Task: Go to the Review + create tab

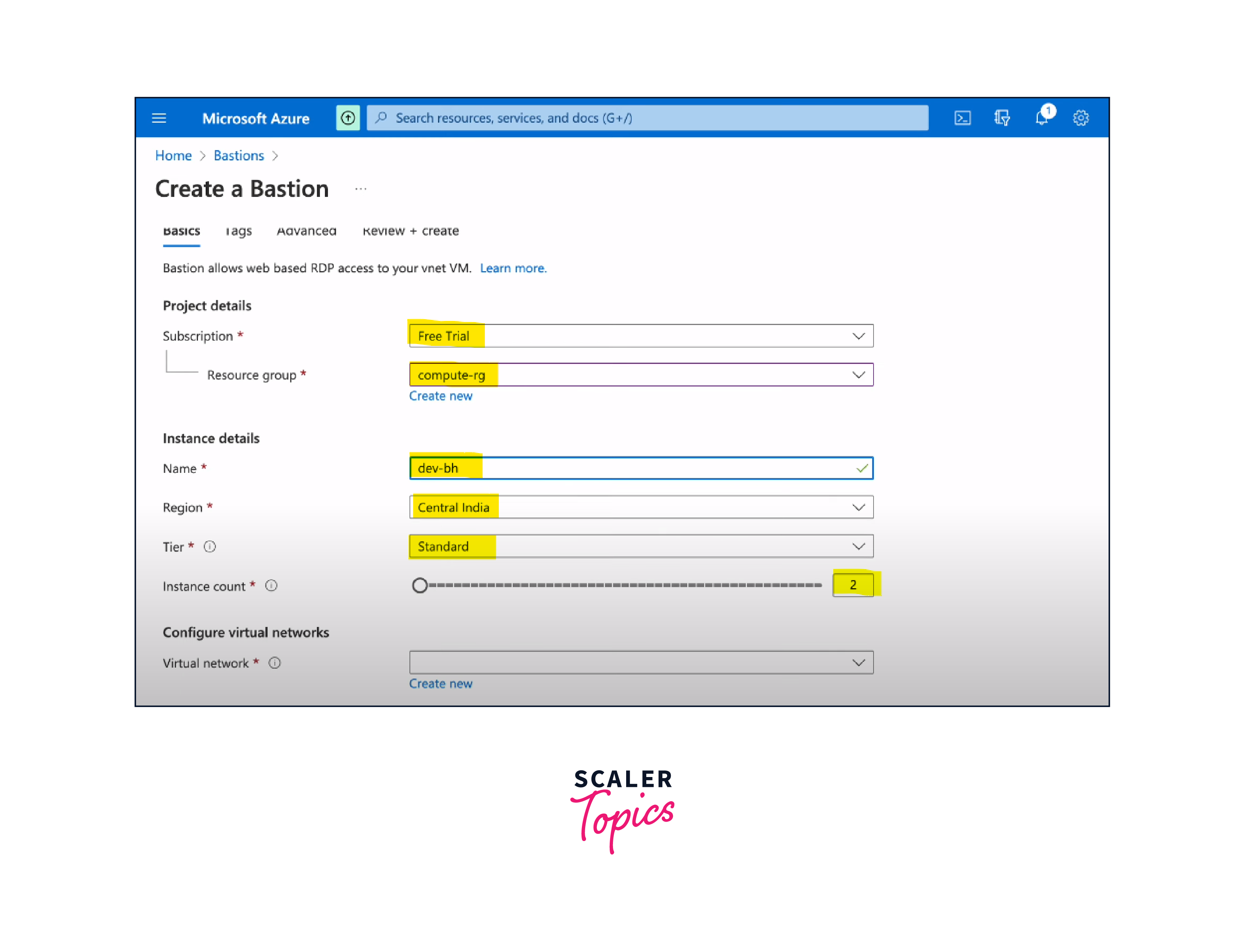Action: pyautogui.click(x=411, y=231)
